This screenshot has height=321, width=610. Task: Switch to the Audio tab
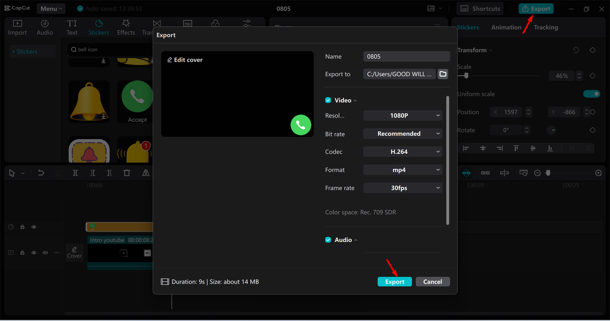pyautogui.click(x=45, y=28)
